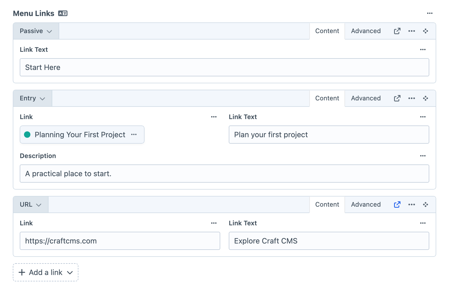
Task: Open the Passive link in a new window
Action: (x=397, y=31)
